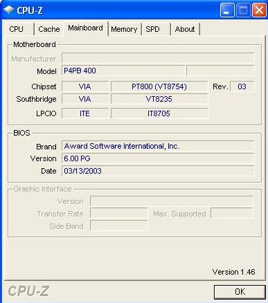Switch to the SPD tab
The width and height of the screenshot is (268, 303).
point(156,29)
